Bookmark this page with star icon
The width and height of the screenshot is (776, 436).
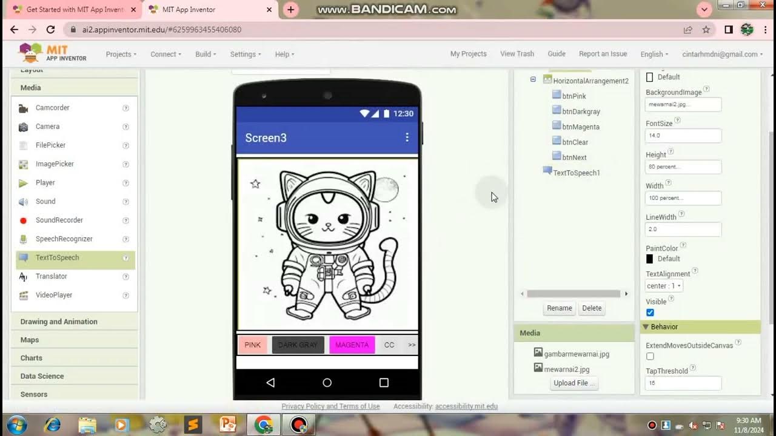(x=706, y=30)
